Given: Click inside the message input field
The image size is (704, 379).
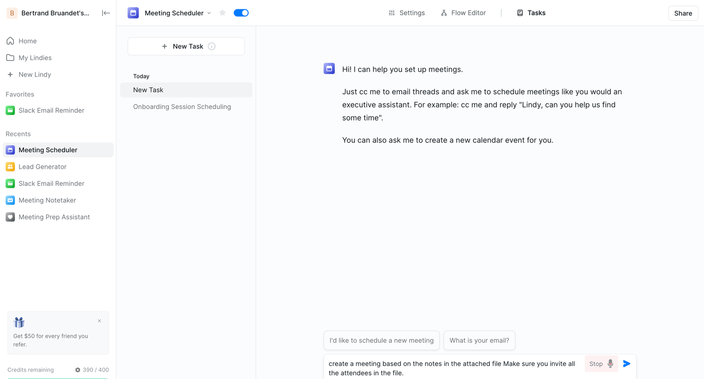Looking at the screenshot, I should (452, 368).
